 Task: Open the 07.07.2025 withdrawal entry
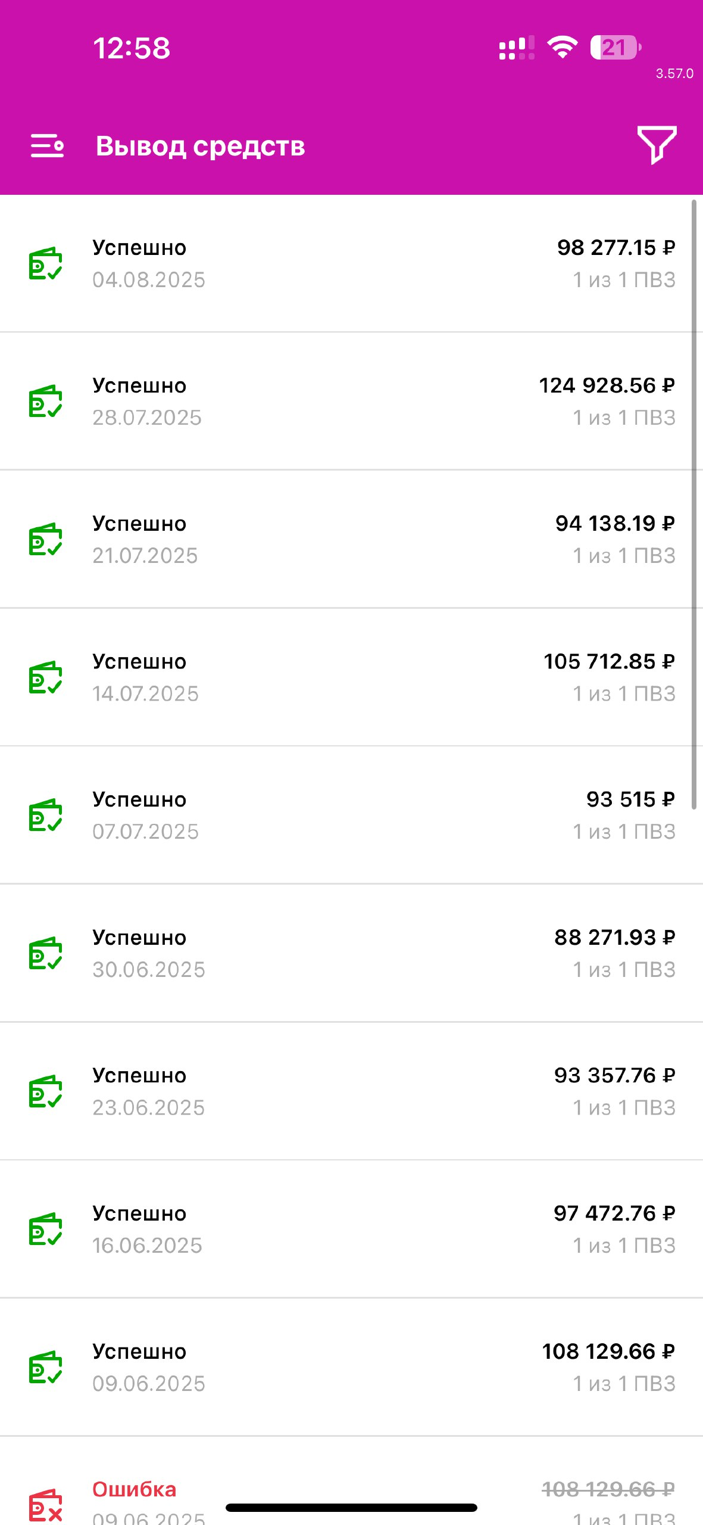click(x=351, y=815)
